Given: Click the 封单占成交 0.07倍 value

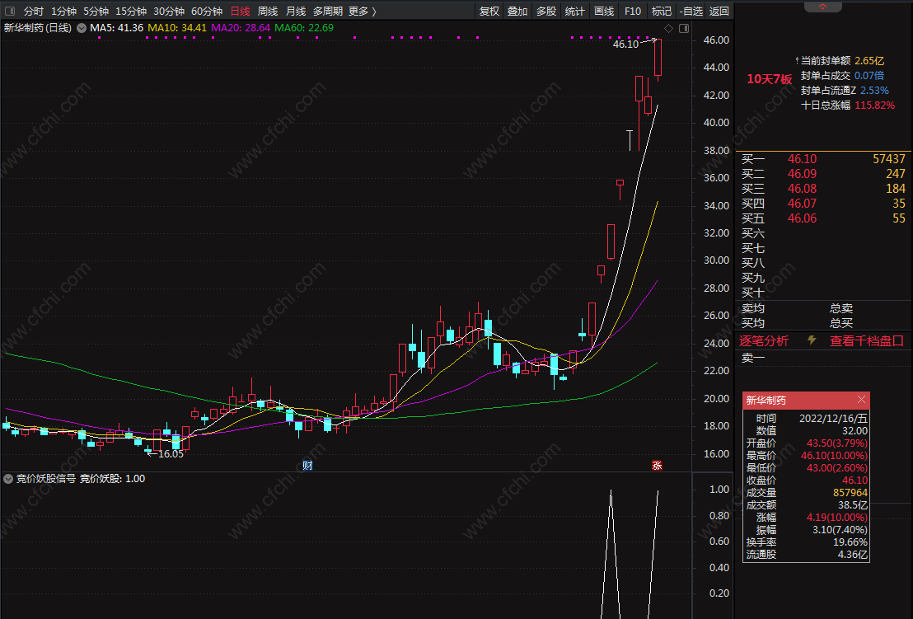Looking at the screenshot, I should [869, 75].
